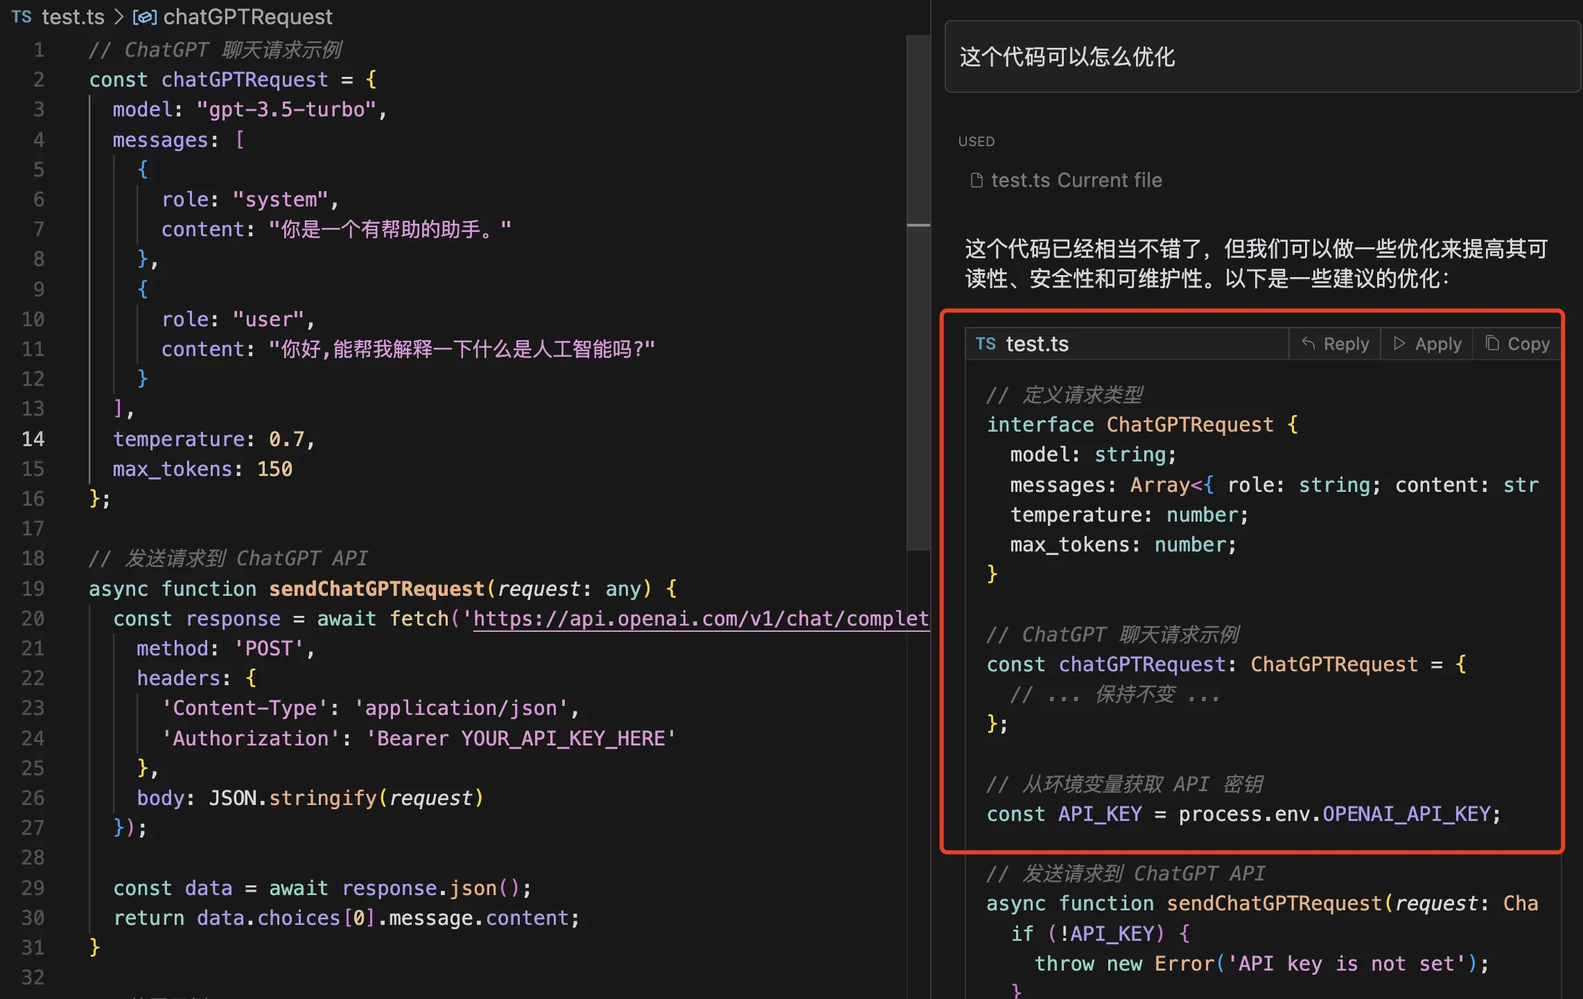Click max_tokens value 150

[274, 469]
